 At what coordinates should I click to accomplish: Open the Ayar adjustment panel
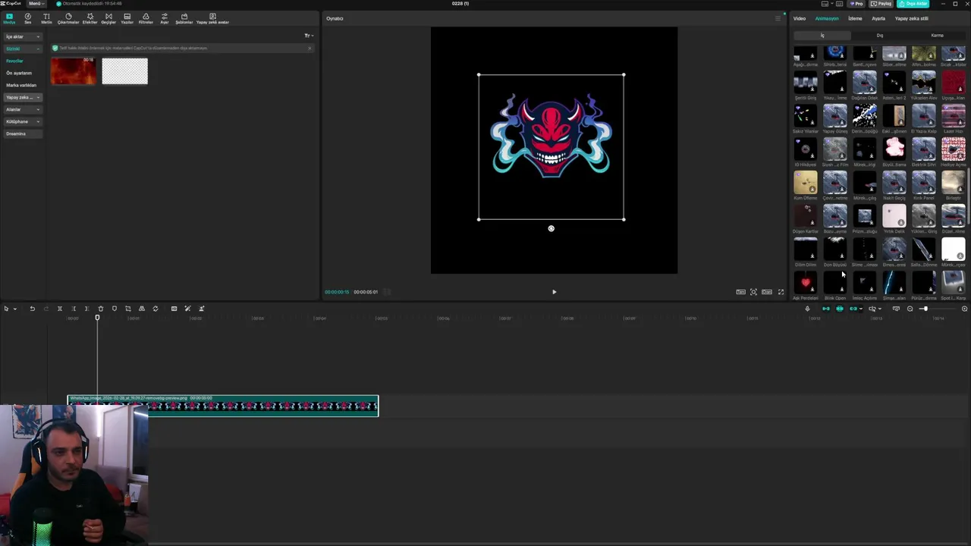[164, 18]
